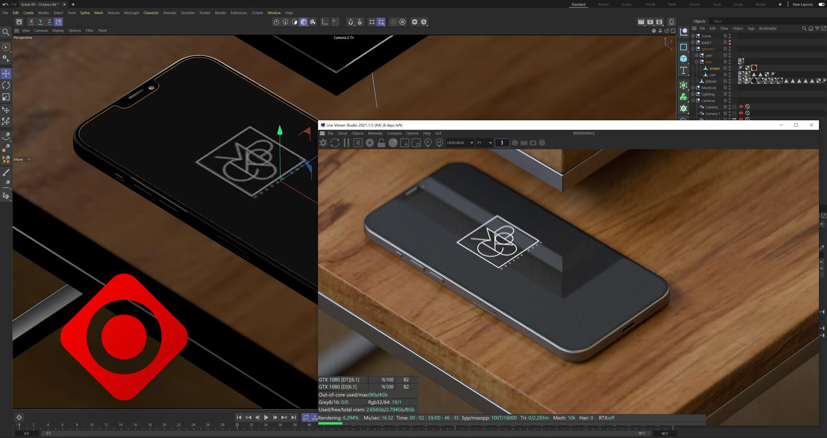Switch to the Takes tab

pyautogui.click(x=717, y=21)
